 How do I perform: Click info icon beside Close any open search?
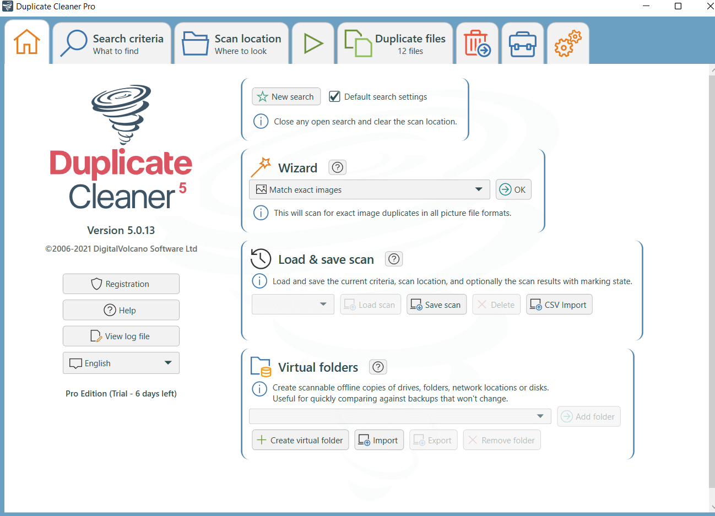pyautogui.click(x=261, y=121)
